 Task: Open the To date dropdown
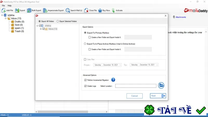157,65
